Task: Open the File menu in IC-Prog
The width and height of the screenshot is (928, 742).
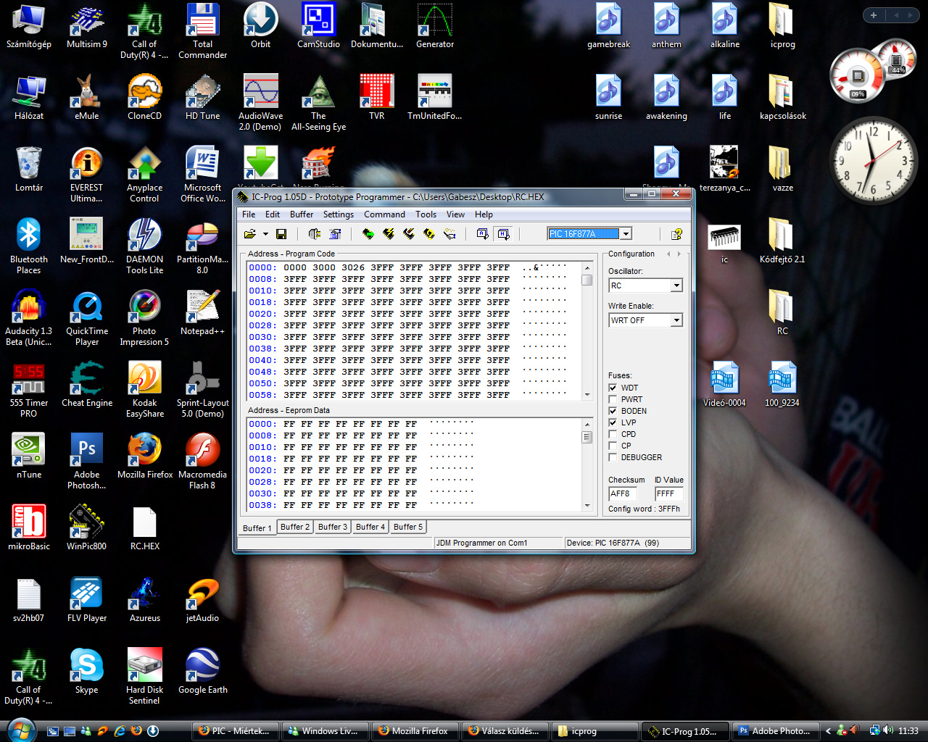Action: tap(249, 214)
